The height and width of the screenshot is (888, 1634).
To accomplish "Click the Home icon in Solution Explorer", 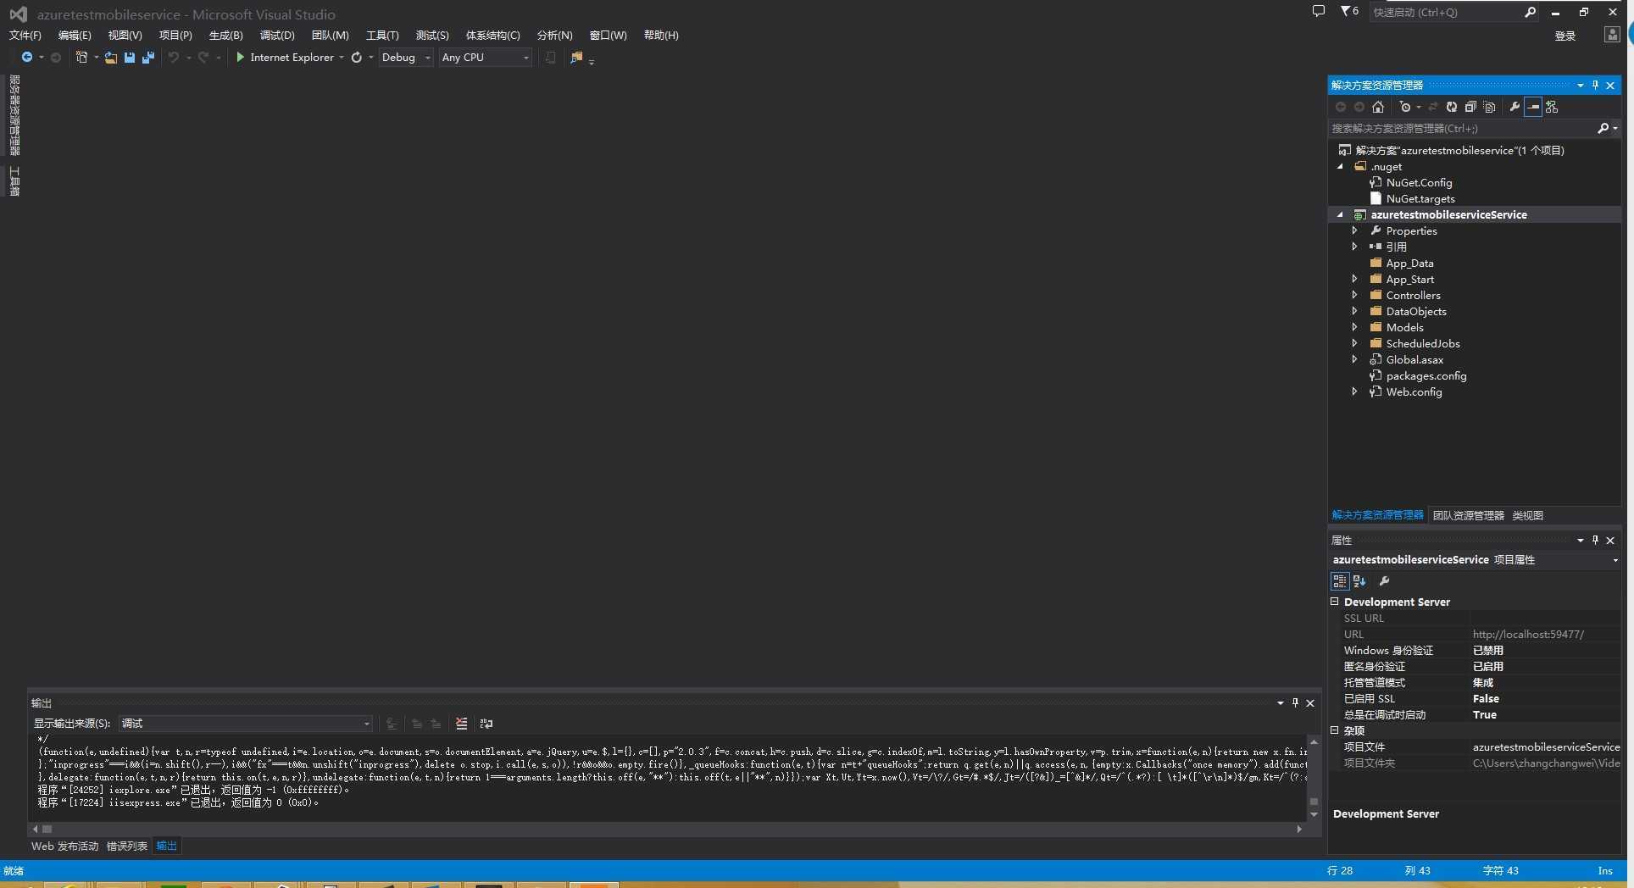I will click(x=1378, y=107).
